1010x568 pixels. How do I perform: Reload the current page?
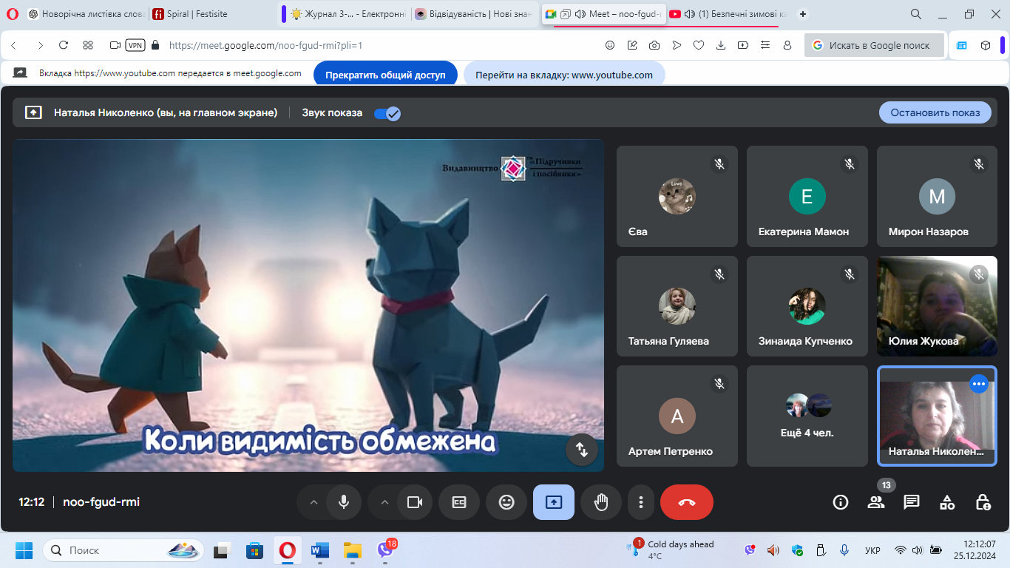[x=64, y=45]
